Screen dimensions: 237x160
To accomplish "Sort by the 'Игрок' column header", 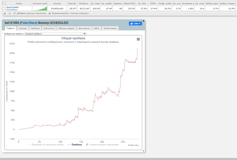I will [19, 3].
